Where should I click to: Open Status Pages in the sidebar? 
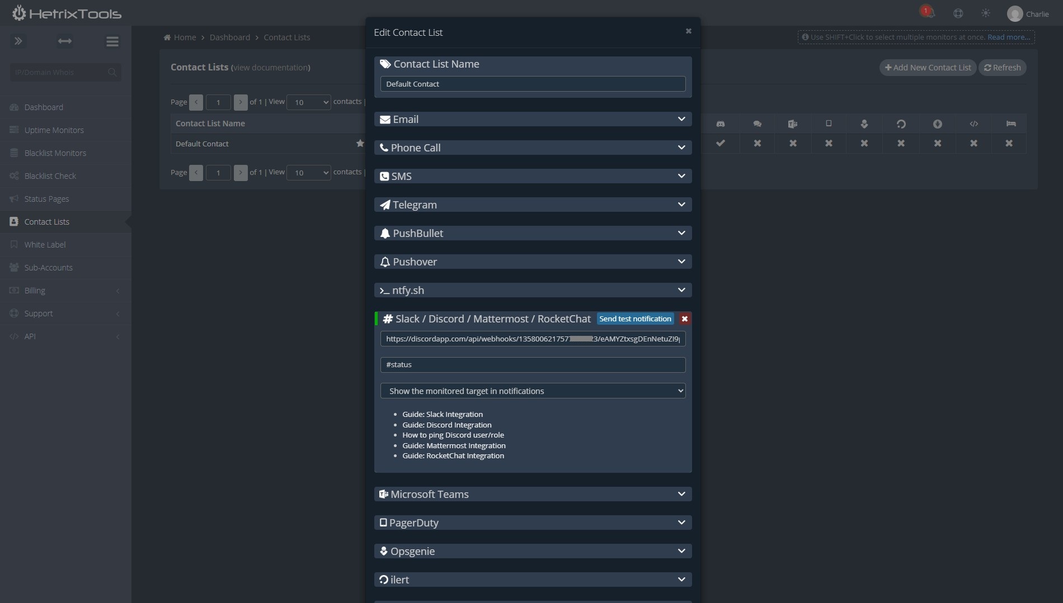(x=65, y=199)
